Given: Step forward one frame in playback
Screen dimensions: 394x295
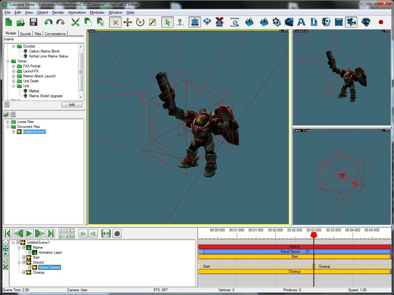Looking at the screenshot, I should coord(40,234).
